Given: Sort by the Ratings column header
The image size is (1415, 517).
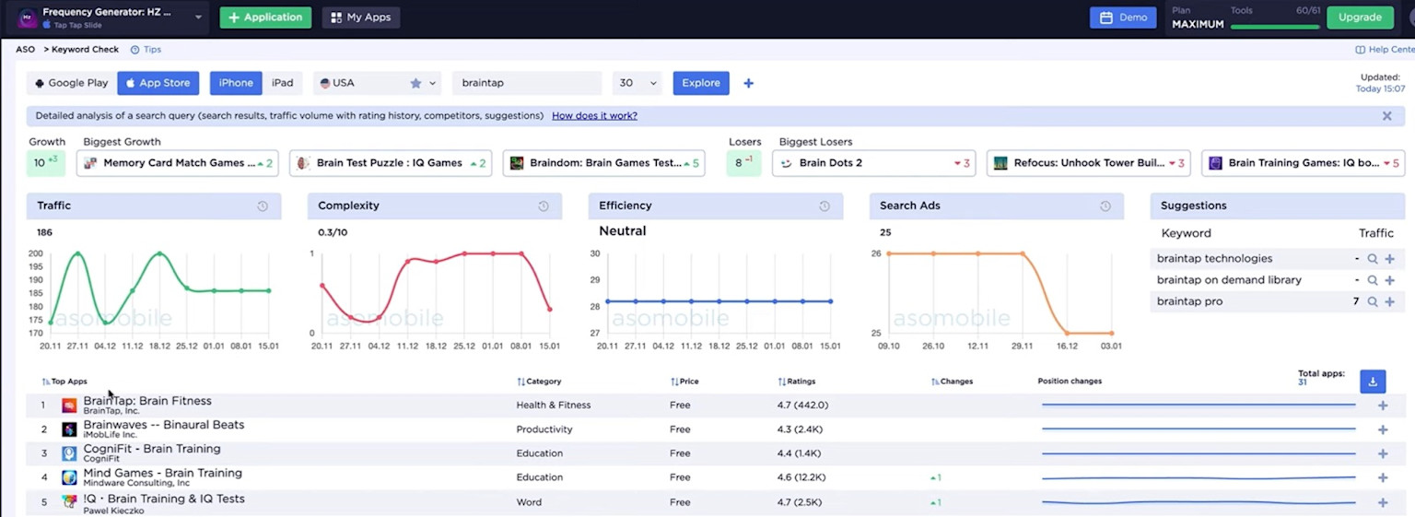Looking at the screenshot, I should pyautogui.click(x=797, y=382).
